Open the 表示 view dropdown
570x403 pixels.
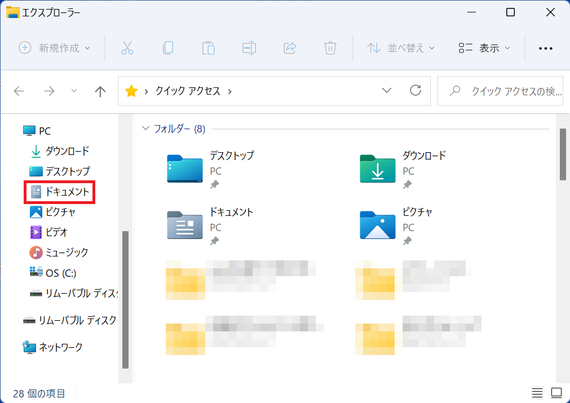pyautogui.click(x=484, y=48)
